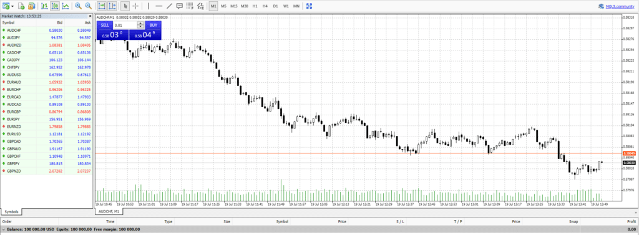Set timeframe to MN
Viewport: 639px width, 235px height.
(x=296, y=6)
